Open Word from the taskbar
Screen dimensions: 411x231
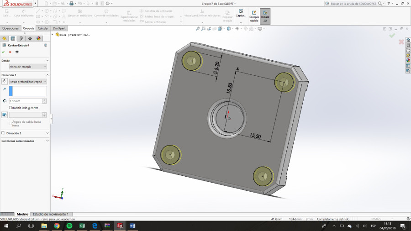132,226
